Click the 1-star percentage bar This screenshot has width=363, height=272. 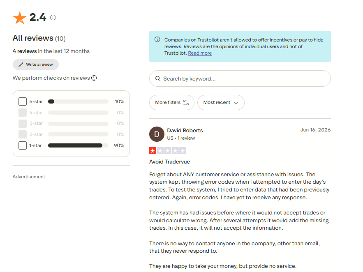pyautogui.click(x=78, y=145)
